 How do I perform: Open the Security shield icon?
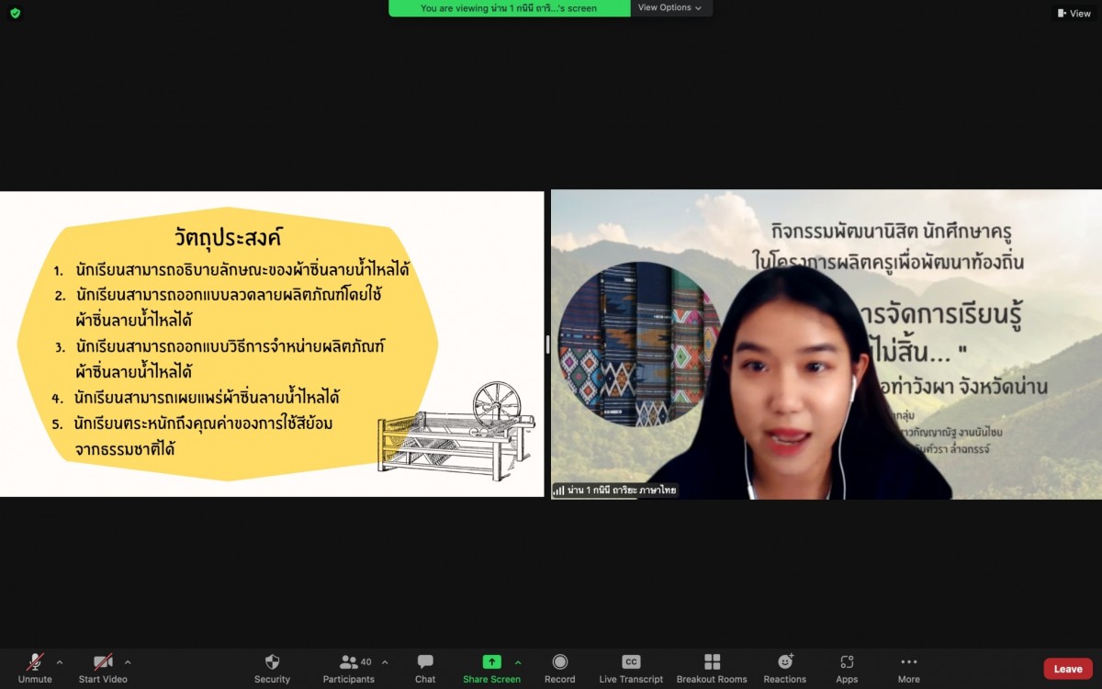(x=272, y=662)
